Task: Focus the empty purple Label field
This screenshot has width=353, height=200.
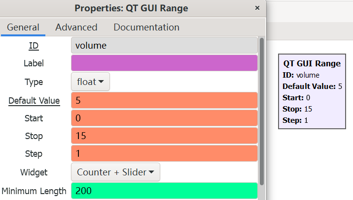Action: point(164,63)
